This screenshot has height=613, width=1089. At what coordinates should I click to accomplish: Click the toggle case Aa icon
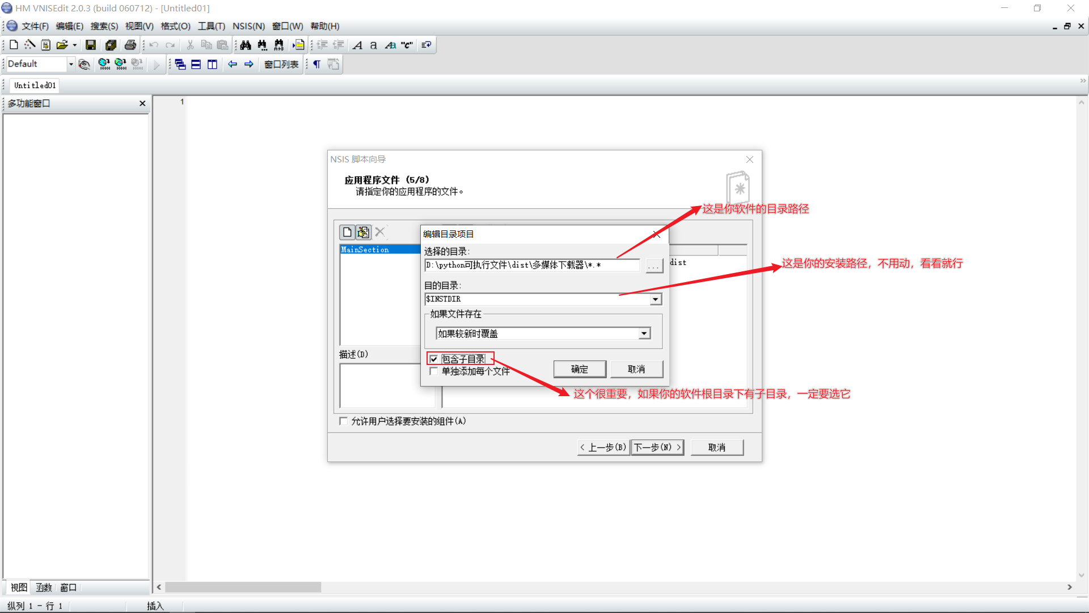[x=390, y=45]
